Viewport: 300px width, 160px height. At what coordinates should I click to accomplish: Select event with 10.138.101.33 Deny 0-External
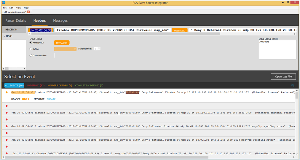point(149,113)
